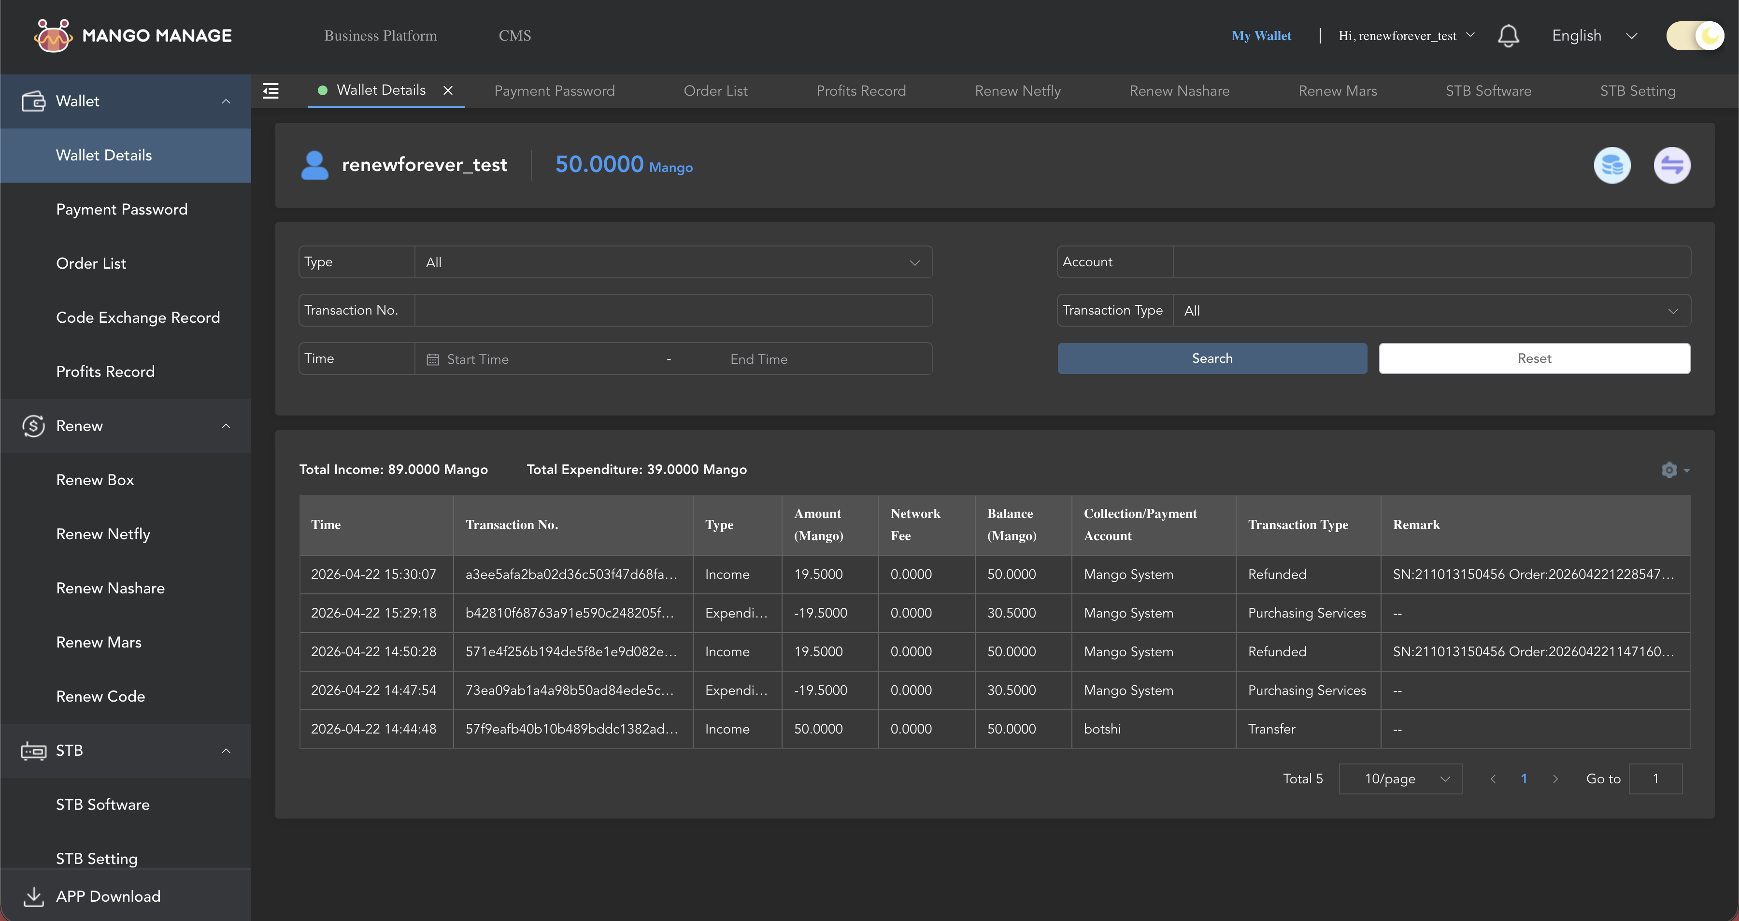
Task: Open the English language dropdown
Action: 1595,36
